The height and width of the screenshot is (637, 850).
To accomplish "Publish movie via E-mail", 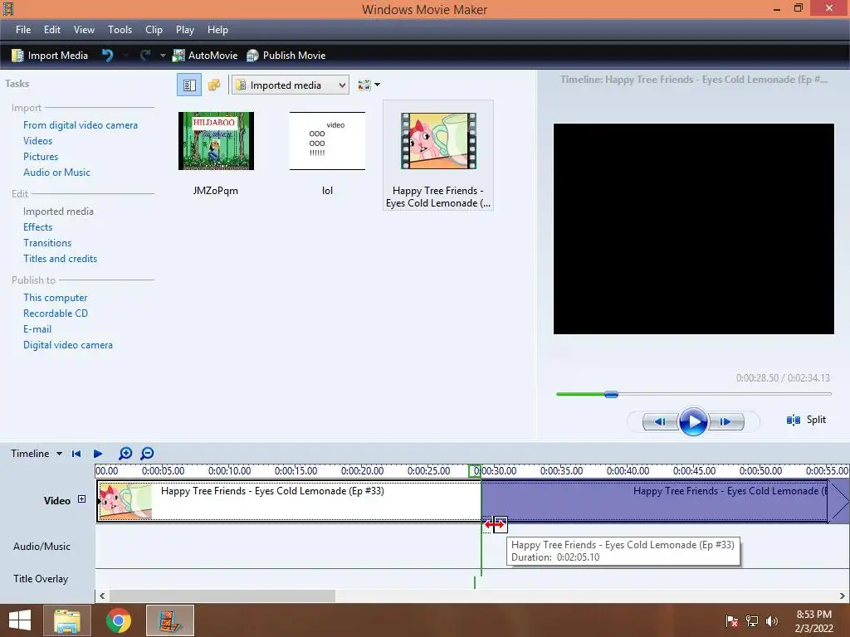I will pos(37,328).
